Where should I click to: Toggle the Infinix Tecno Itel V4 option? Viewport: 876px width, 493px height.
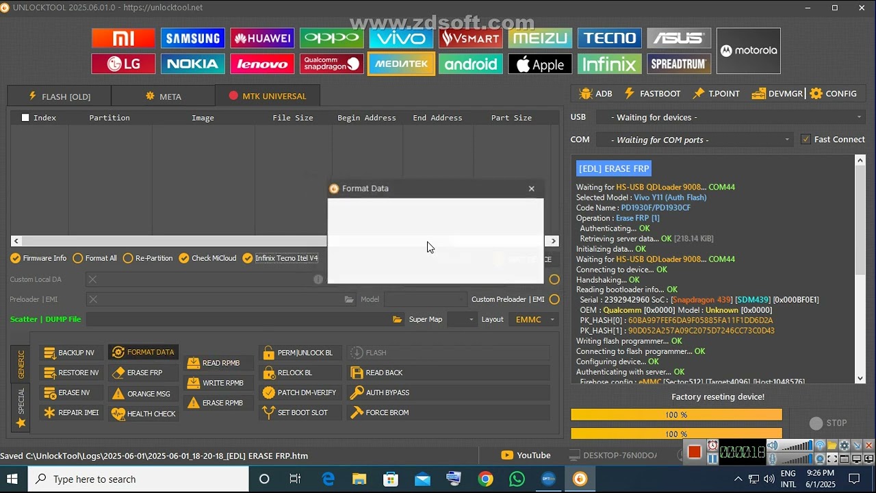[x=281, y=258]
